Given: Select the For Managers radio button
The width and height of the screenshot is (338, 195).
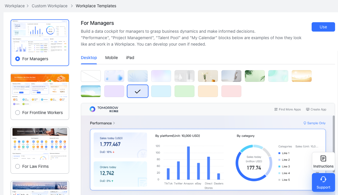Looking at the screenshot, I should point(18,59).
